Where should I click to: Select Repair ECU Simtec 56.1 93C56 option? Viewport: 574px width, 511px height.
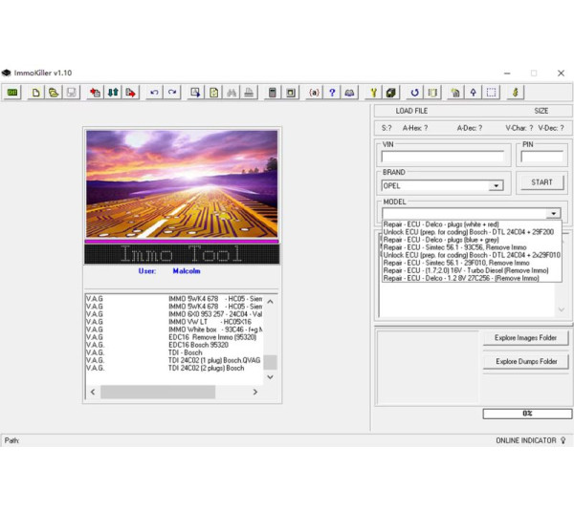tap(450, 247)
